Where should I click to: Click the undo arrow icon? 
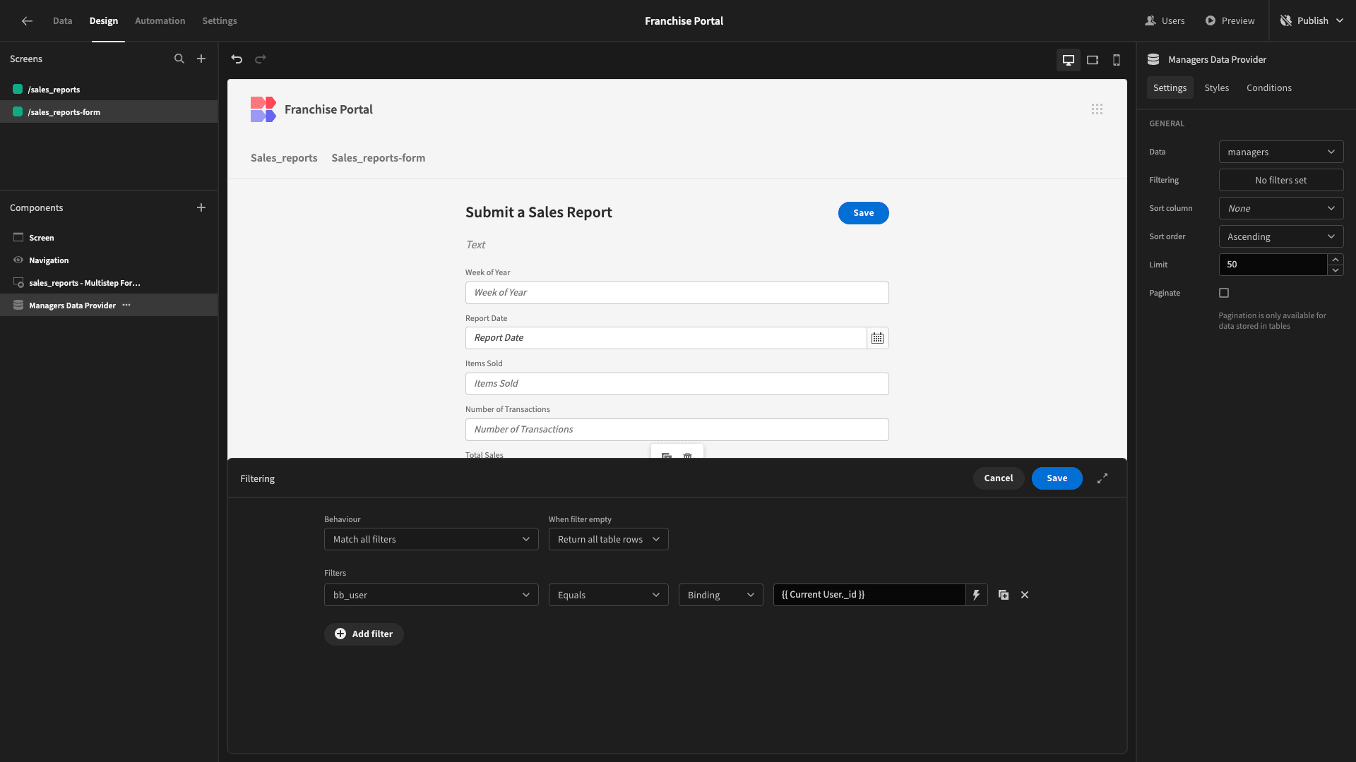coord(237,59)
